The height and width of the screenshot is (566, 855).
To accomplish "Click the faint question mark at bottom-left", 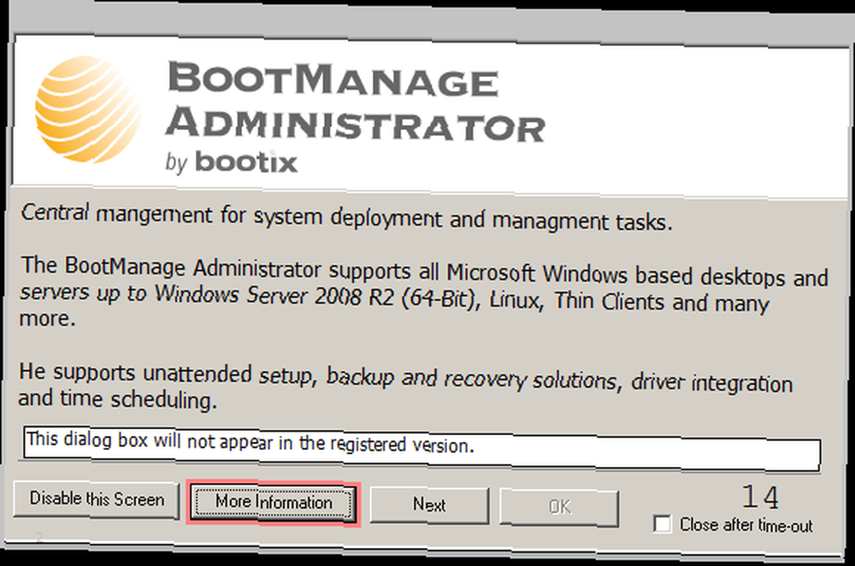I will pos(39,538).
